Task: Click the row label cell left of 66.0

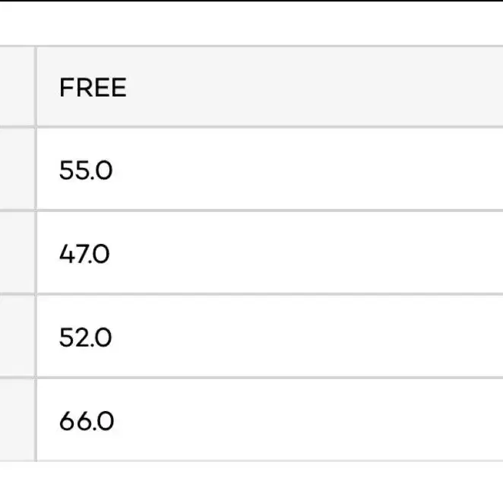Action: click(17, 420)
